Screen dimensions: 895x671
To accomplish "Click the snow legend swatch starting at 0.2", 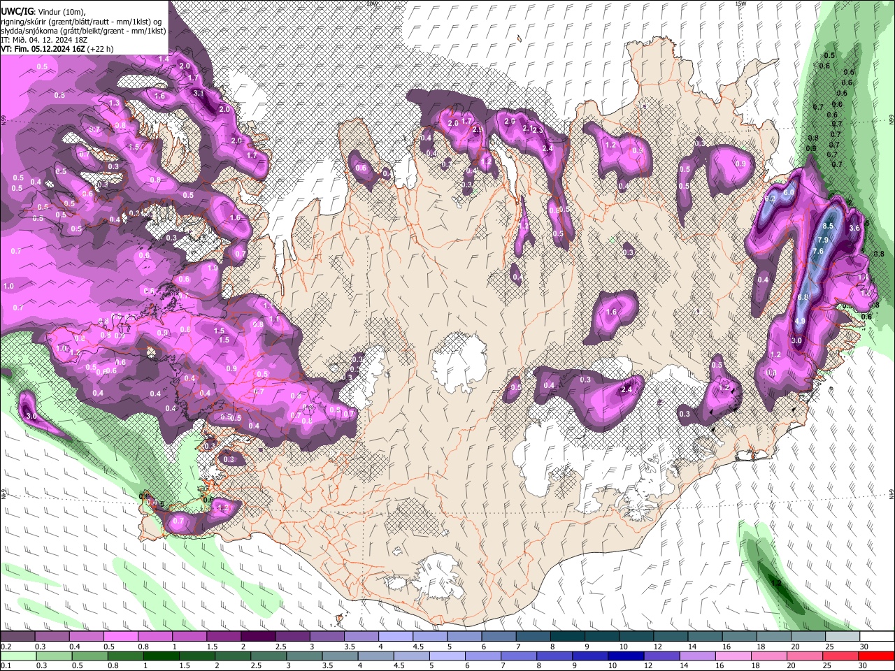I will pyautogui.click(x=17, y=637).
